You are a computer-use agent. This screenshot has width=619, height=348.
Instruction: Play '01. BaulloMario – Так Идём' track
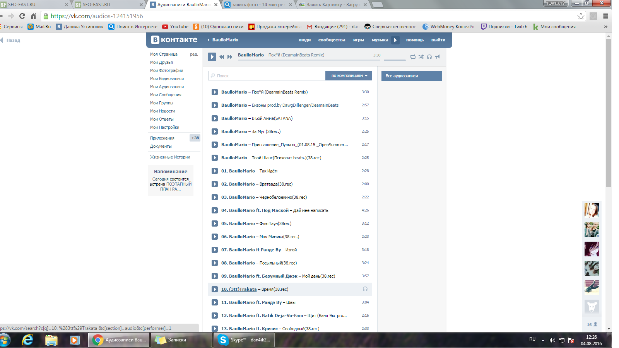click(x=215, y=171)
